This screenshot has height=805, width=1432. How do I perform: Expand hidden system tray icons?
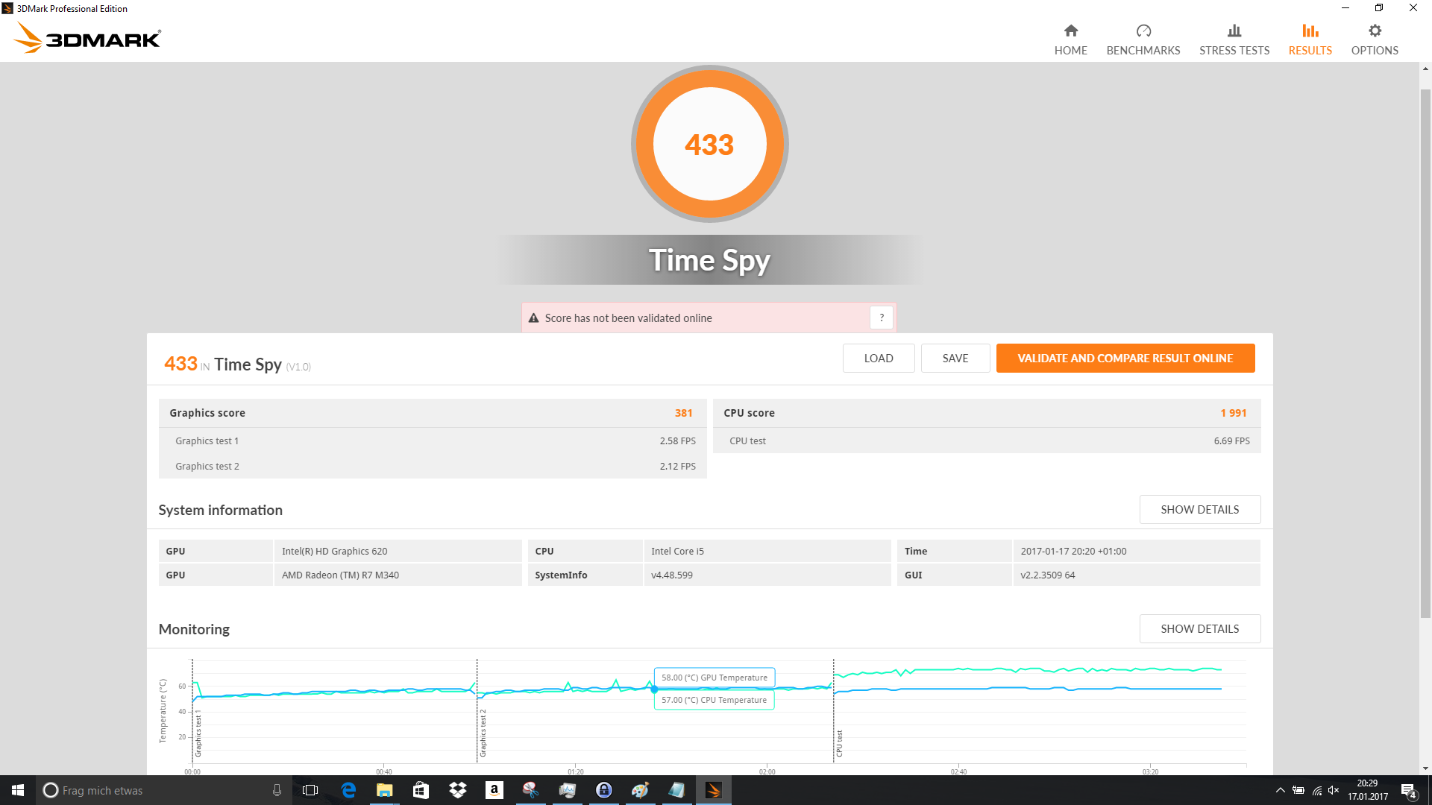pos(1280,790)
